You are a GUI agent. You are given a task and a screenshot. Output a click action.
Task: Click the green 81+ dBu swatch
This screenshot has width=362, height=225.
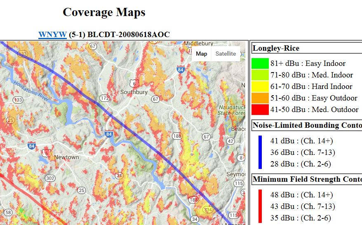[260, 63]
